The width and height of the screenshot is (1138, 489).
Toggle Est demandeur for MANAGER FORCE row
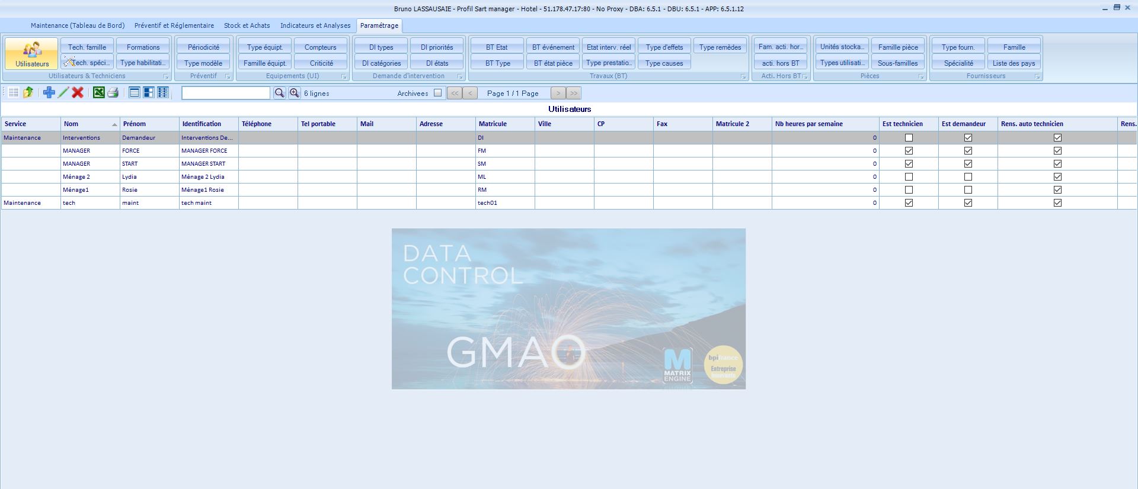click(x=968, y=150)
